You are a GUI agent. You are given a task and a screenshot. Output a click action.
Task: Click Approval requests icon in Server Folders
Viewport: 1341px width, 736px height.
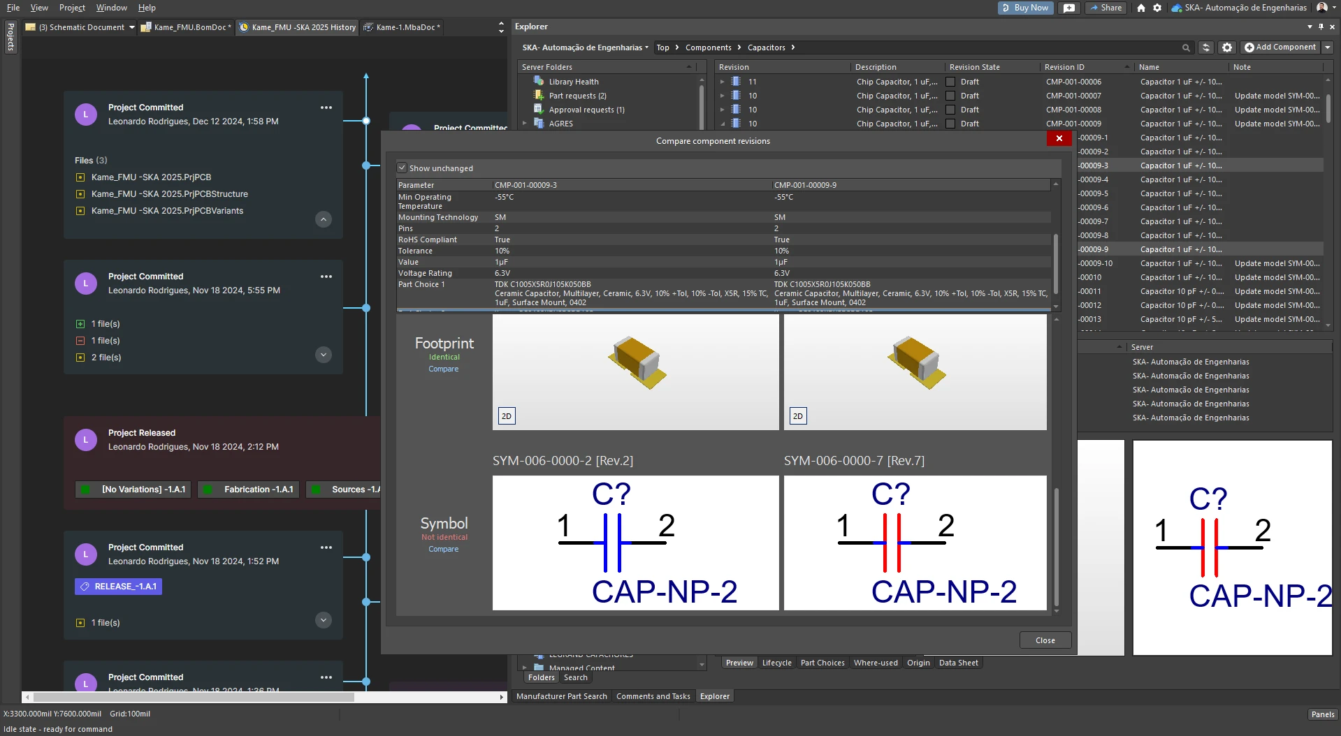(x=539, y=110)
